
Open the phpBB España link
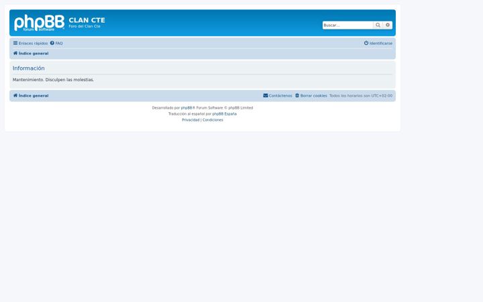(224, 113)
